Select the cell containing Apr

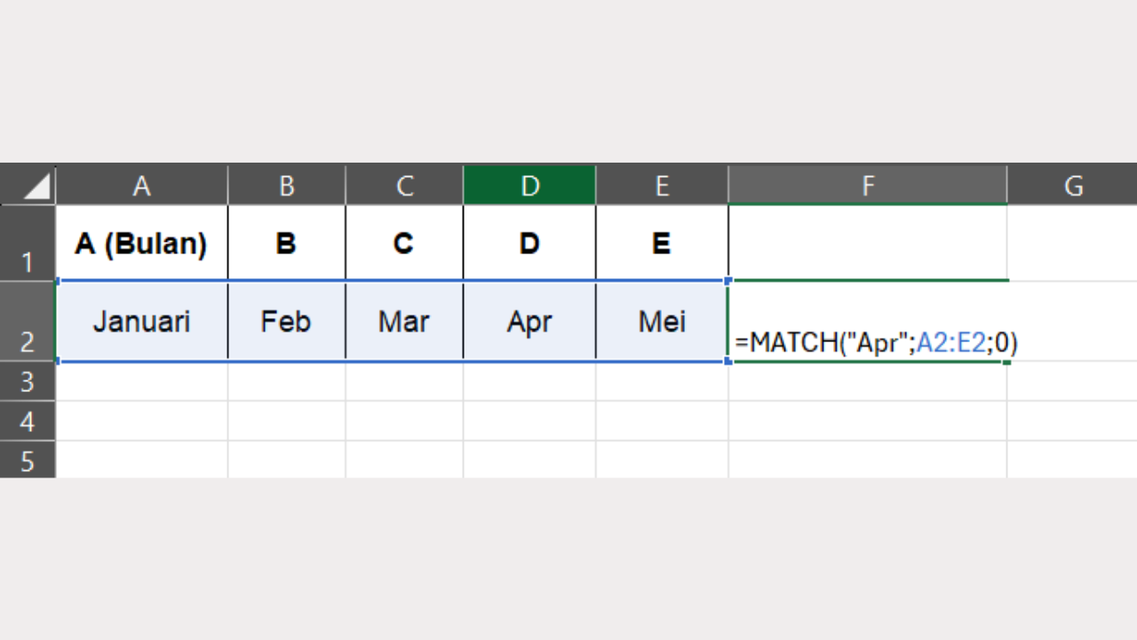click(529, 322)
